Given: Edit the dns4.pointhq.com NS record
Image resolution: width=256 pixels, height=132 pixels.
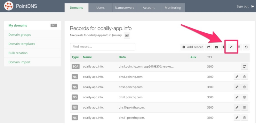Looking at the screenshot, I should (x=237, y=77).
